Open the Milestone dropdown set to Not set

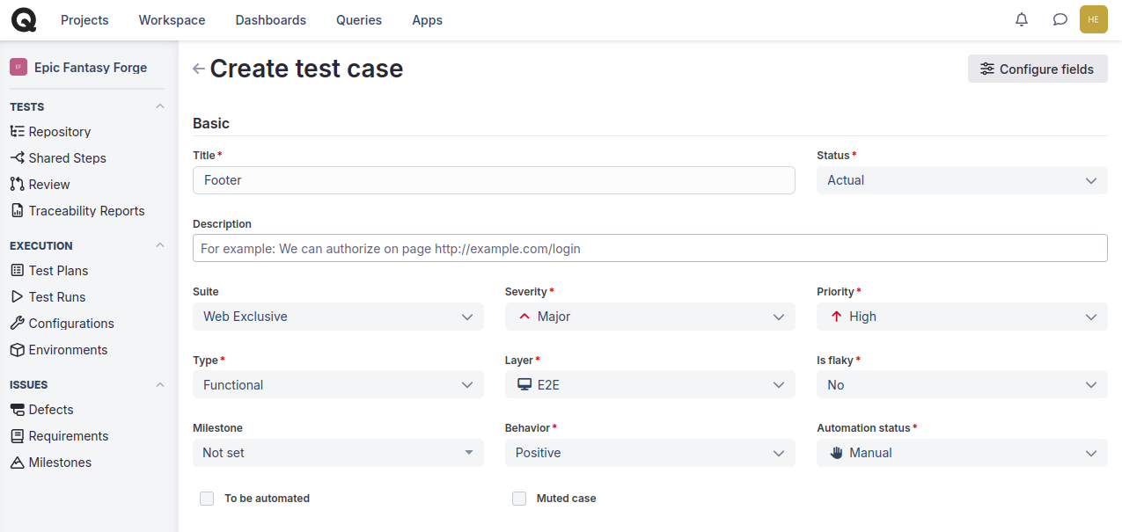click(x=338, y=453)
